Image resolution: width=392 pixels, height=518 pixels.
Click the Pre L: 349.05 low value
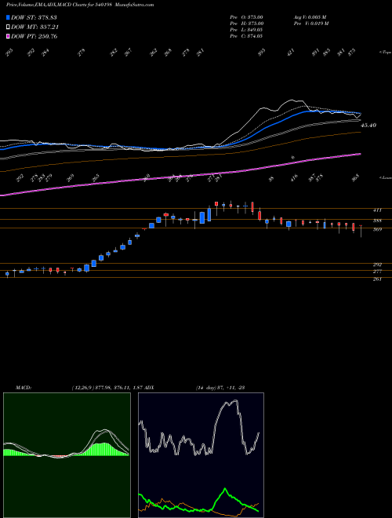pyautogui.click(x=246, y=30)
